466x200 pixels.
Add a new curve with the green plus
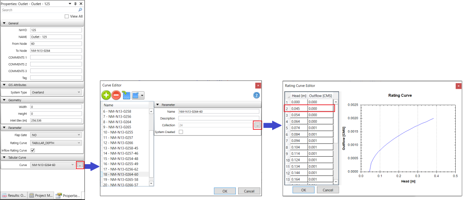point(106,95)
